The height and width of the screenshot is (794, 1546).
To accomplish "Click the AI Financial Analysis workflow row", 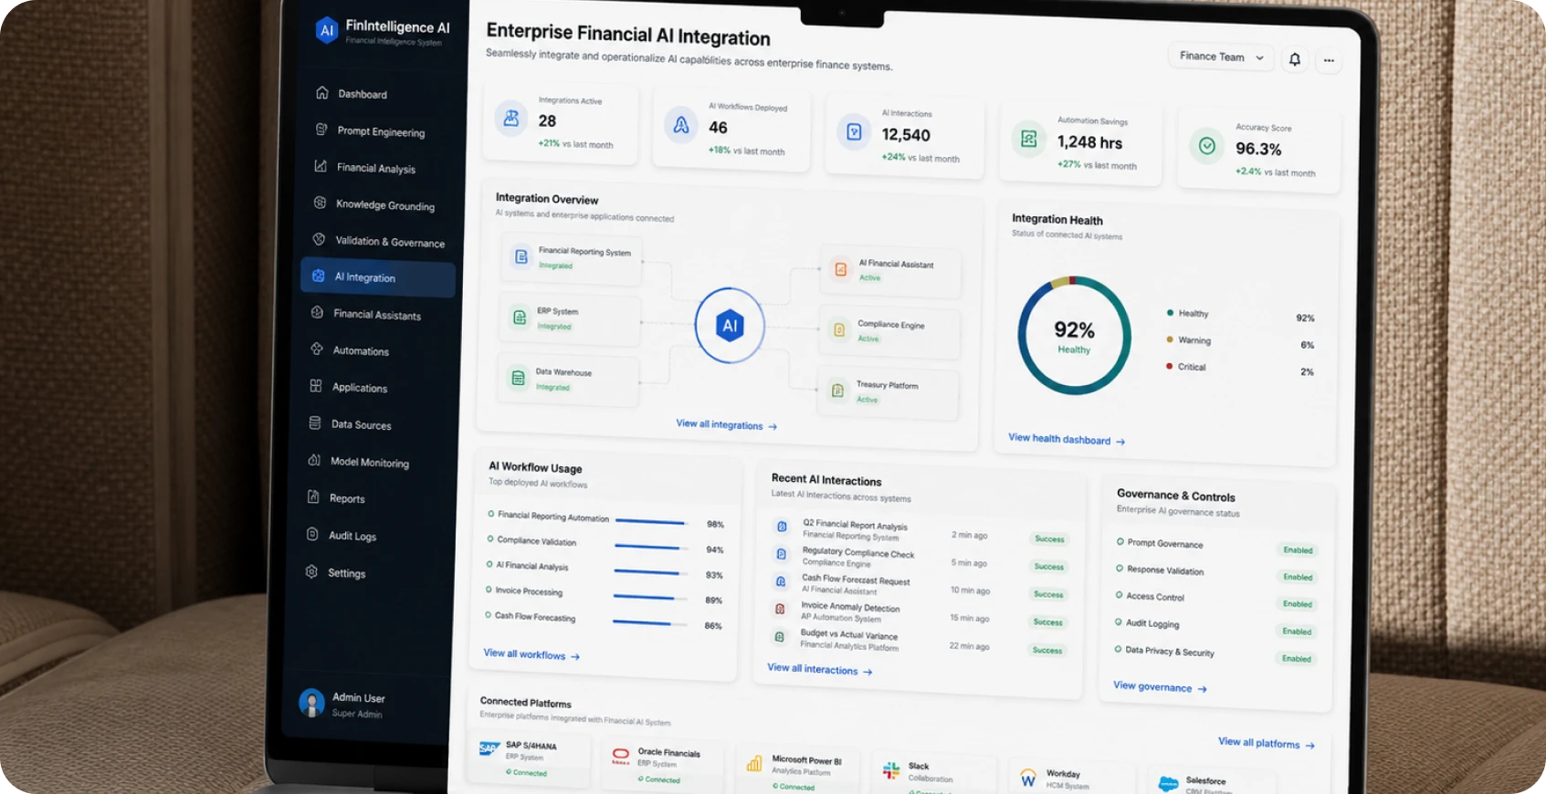I will click(606, 569).
